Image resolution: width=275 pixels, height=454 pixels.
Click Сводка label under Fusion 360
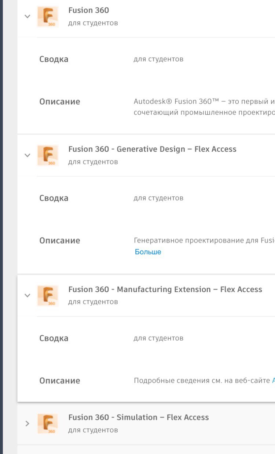54,59
